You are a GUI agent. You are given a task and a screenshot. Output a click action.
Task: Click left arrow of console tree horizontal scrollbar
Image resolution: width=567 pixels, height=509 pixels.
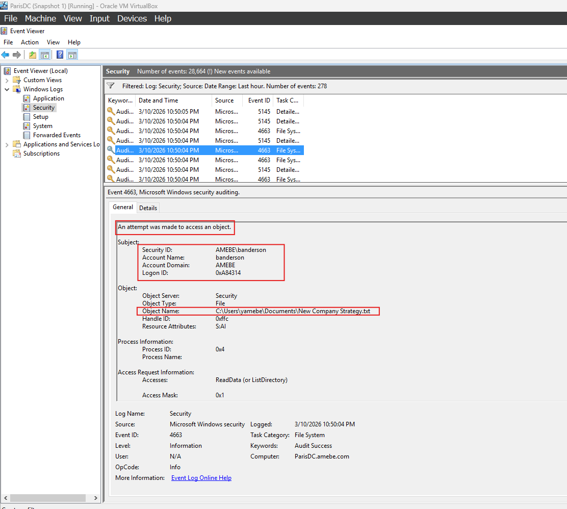point(6,498)
